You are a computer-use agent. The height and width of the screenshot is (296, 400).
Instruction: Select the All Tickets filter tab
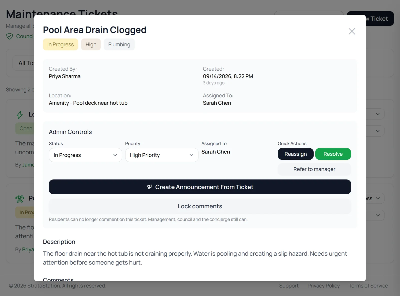pos(23,63)
